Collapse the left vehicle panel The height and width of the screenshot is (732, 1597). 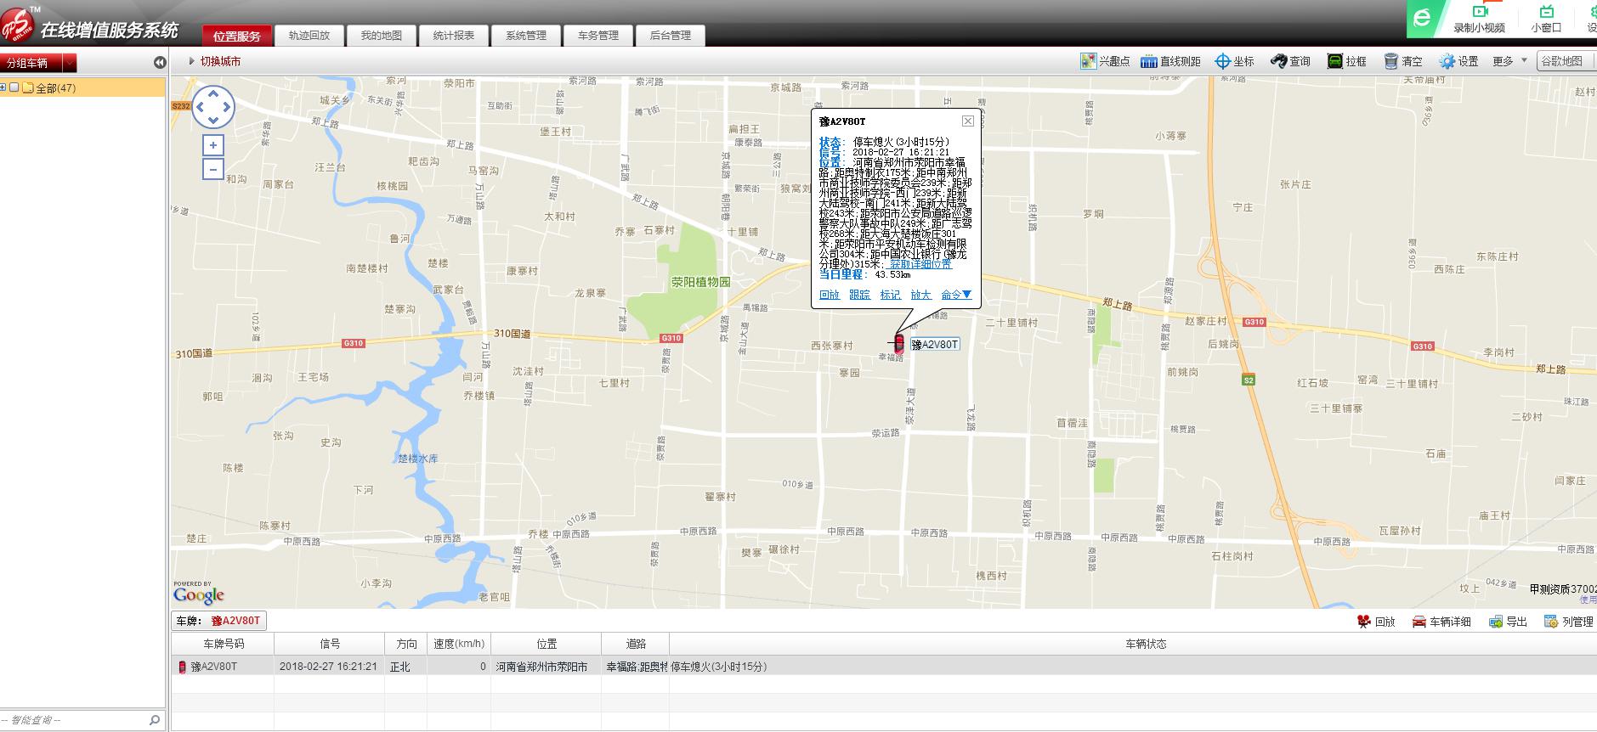(x=159, y=62)
